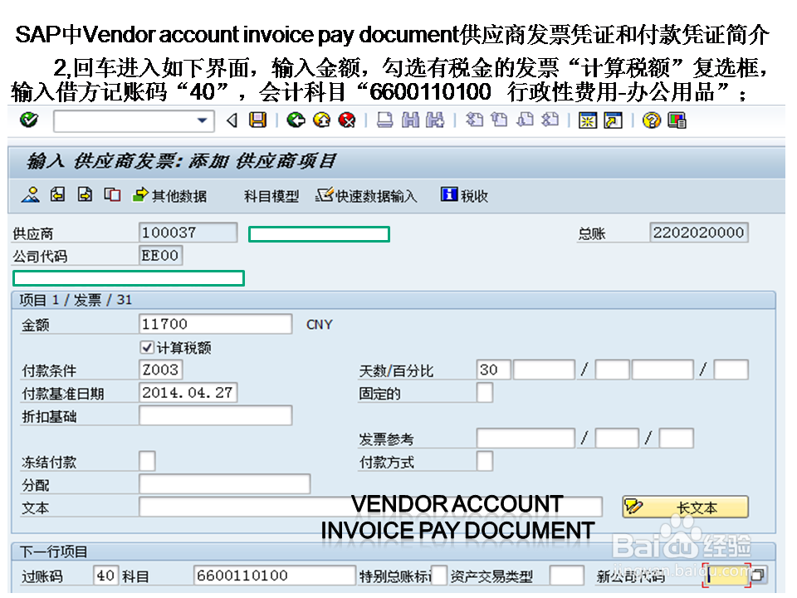Click the 付款方式 payment method field
This screenshot has height=598, width=797.
coord(485,461)
